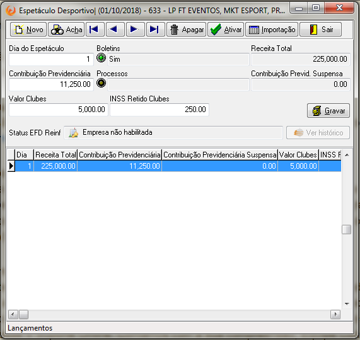Click the grid scroll down arrow
The width and height of the screenshot is (360, 340).
coord(347,304)
